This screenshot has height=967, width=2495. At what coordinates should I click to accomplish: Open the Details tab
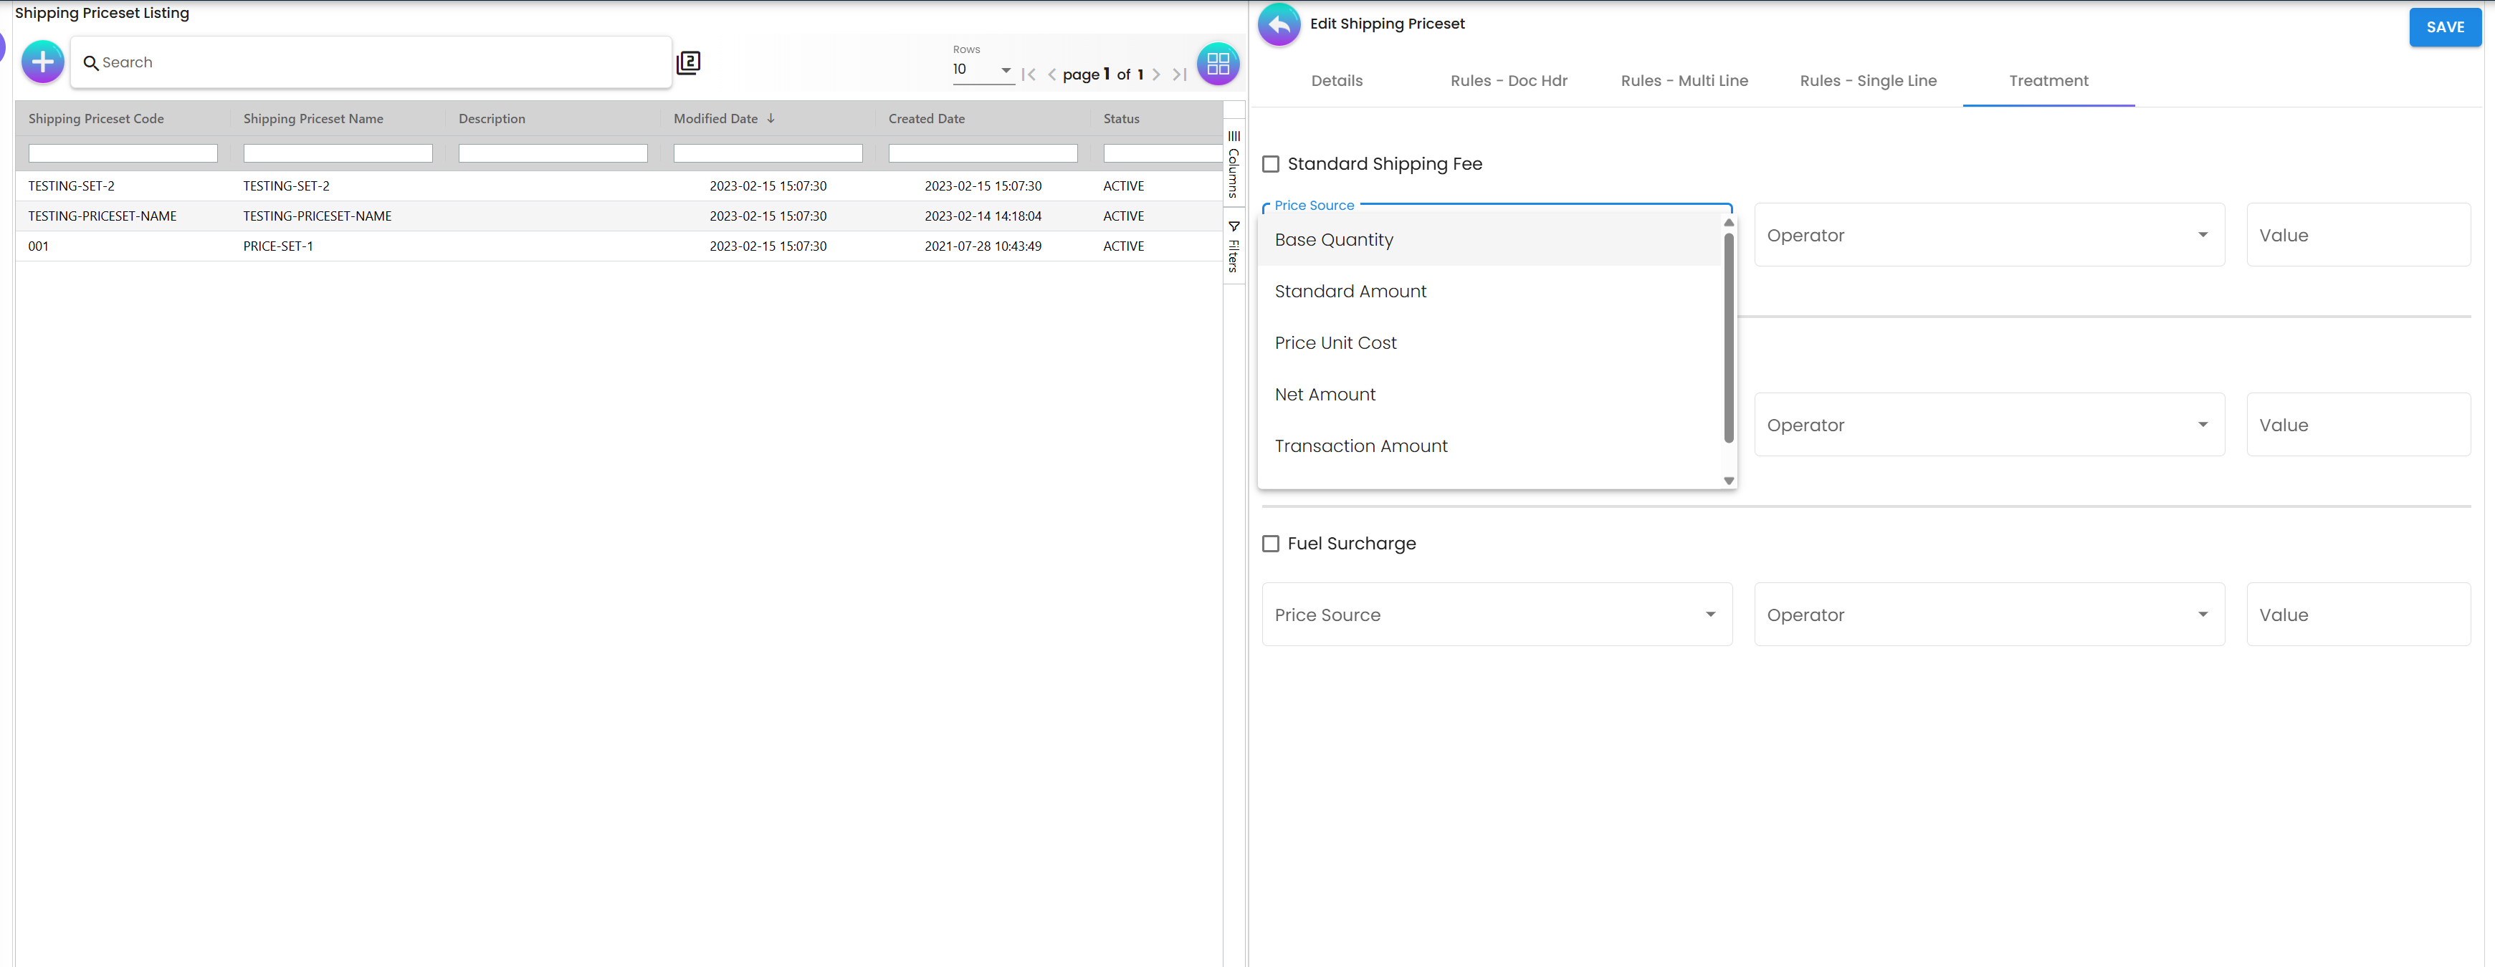(1335, 82)
